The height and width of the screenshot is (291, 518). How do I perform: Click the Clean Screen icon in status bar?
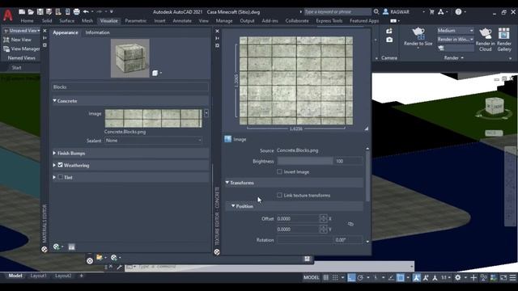(x=503, y=277)
